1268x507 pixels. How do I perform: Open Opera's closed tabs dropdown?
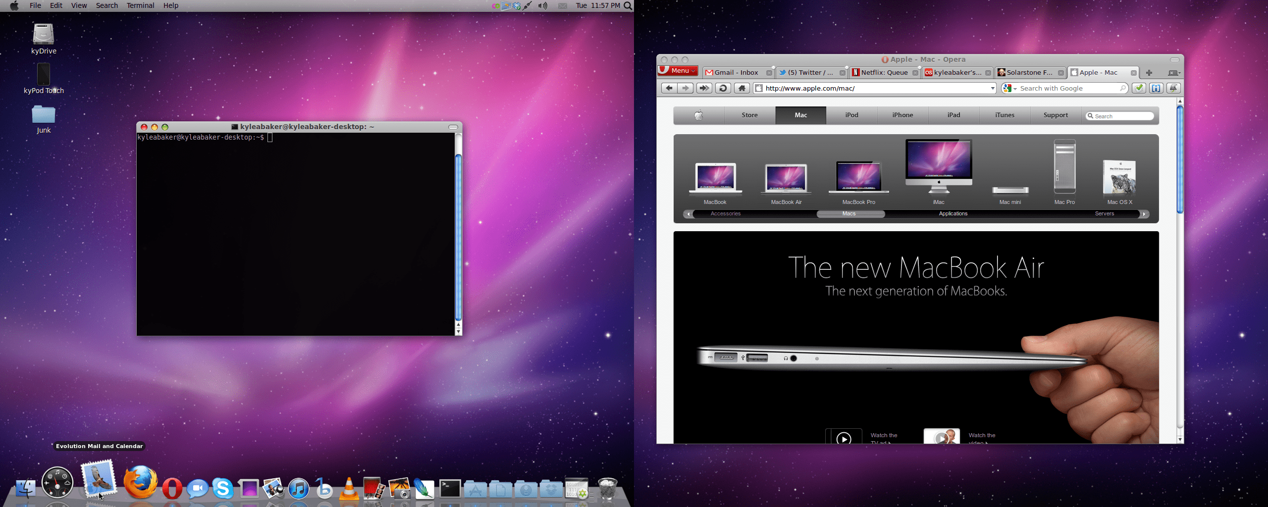coord(1174,73)
